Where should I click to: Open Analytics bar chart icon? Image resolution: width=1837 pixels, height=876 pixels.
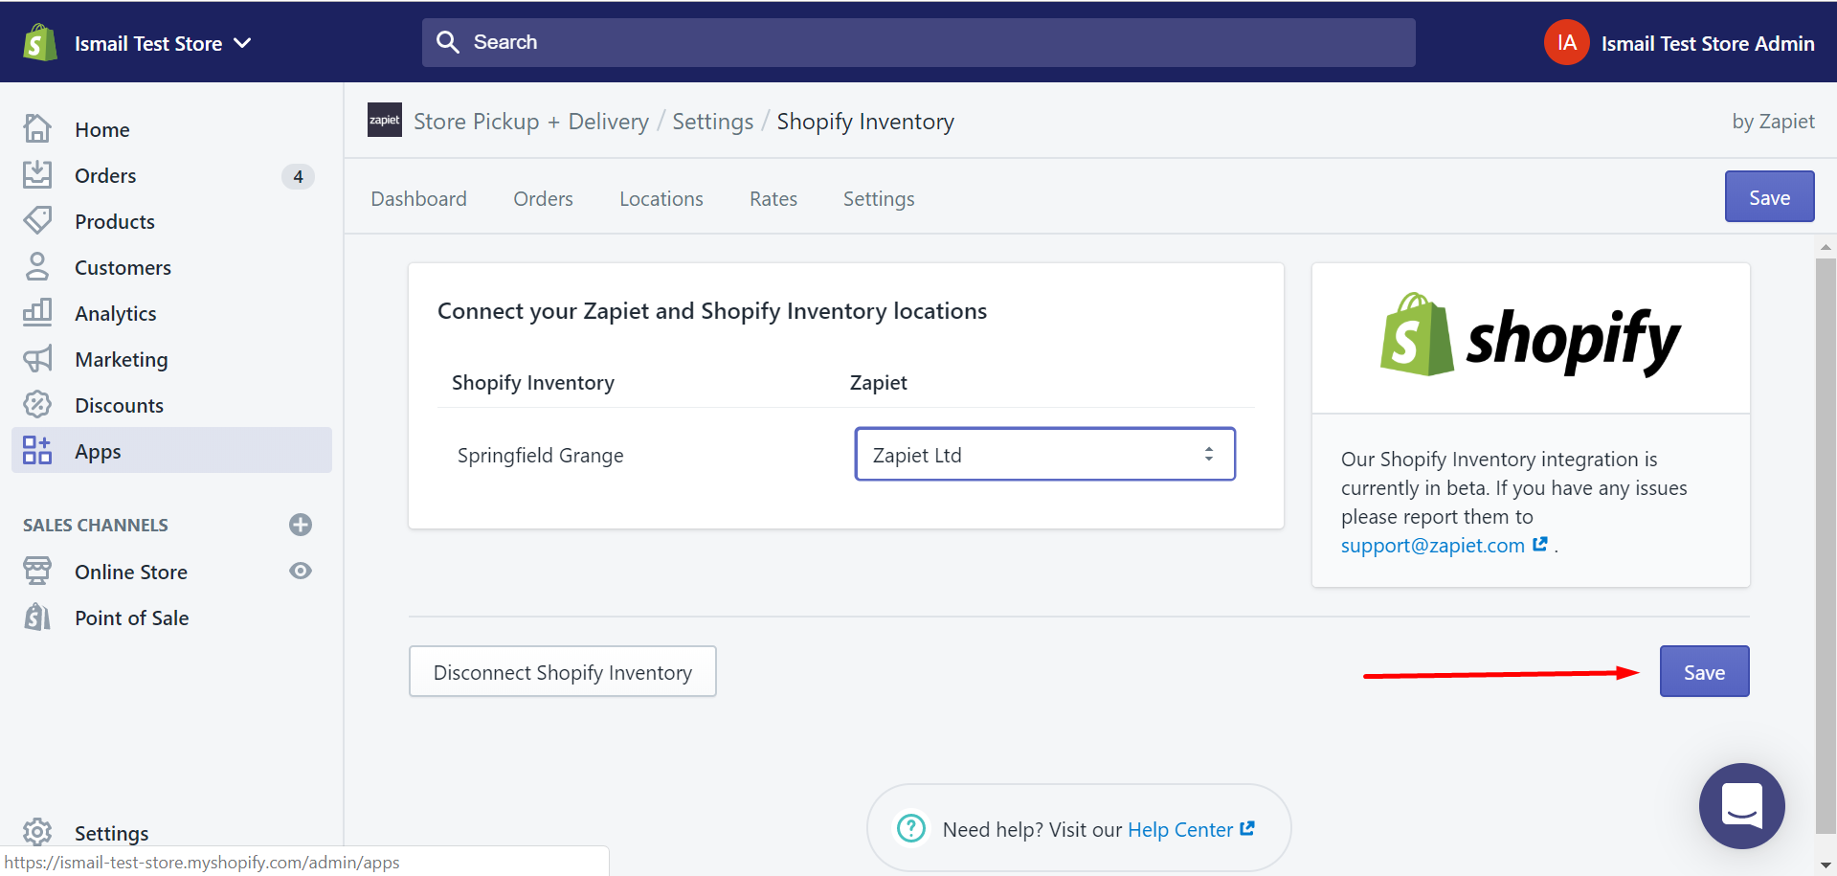click(37, 312)
